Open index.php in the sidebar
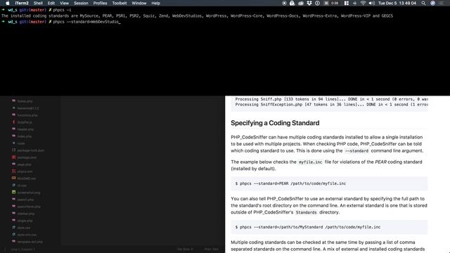450x253 pixels. click(25, 136)
